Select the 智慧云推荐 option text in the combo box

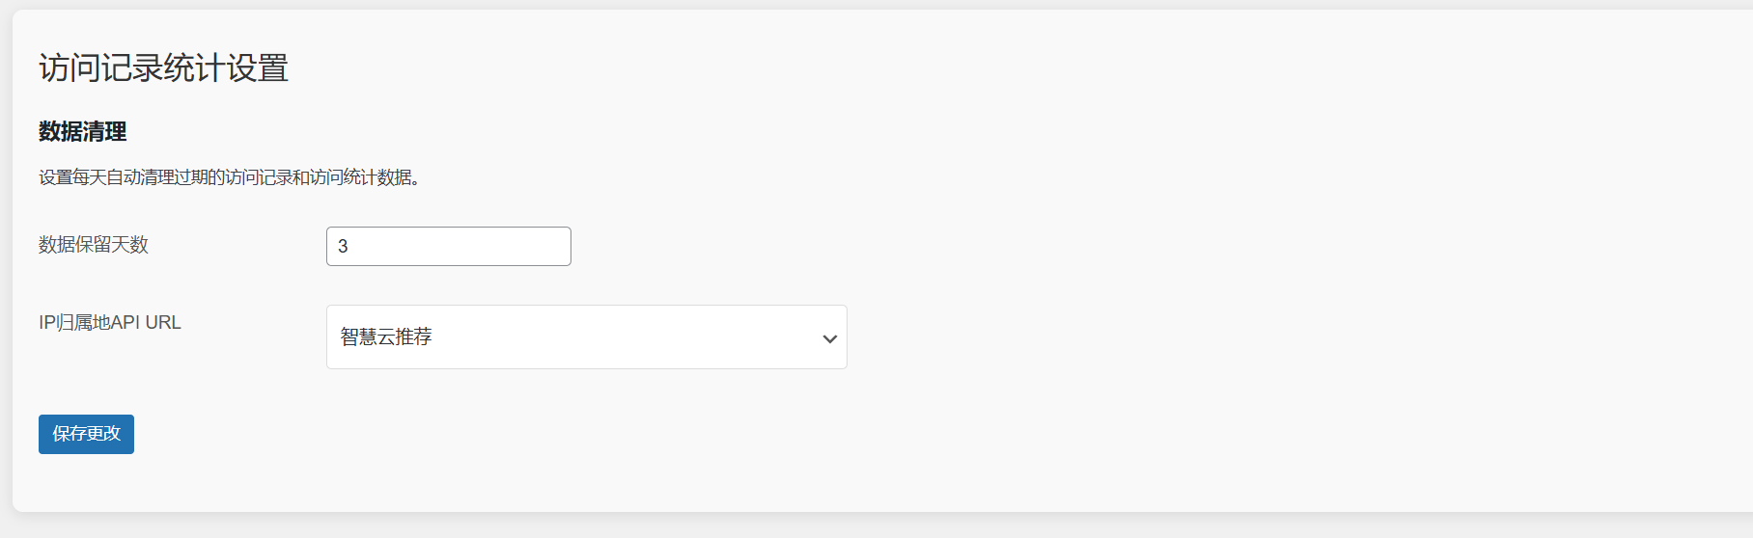[x=386, y=337]
